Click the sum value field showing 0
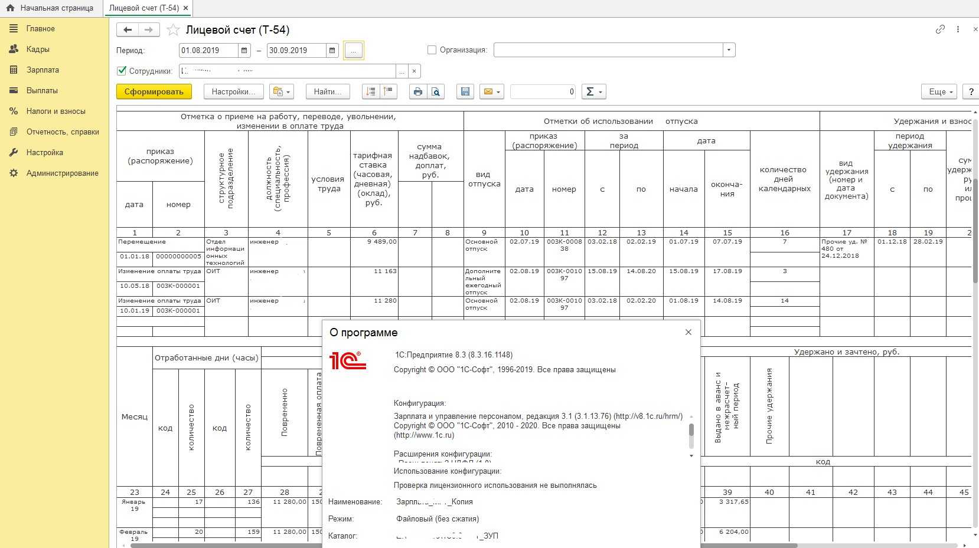 click(543, 91)
